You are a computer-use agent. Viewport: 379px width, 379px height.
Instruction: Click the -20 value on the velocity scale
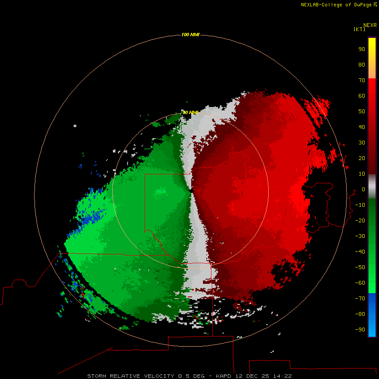tap(360, 220)
